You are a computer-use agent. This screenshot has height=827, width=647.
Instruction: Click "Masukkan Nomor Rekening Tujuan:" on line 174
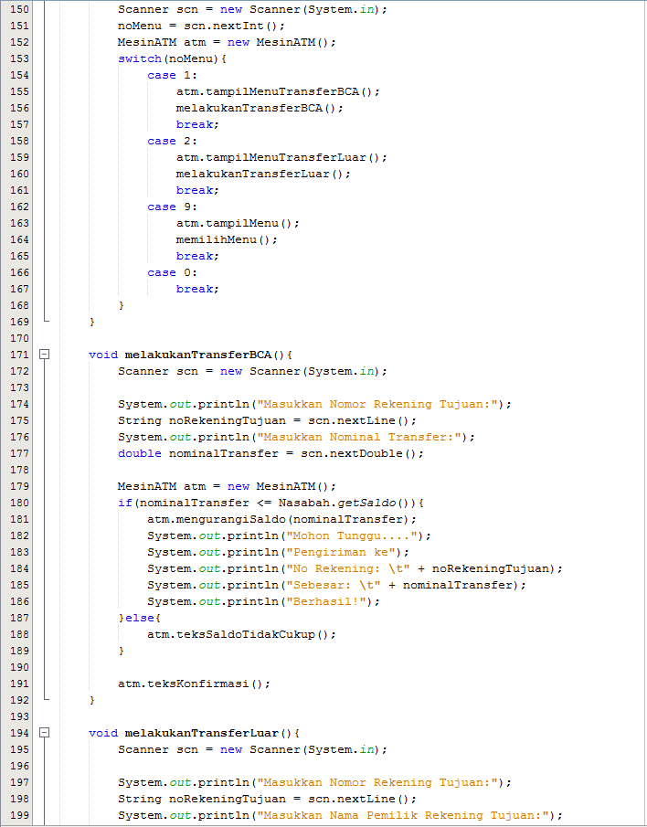pyautogui.click(x=377, y=405)
